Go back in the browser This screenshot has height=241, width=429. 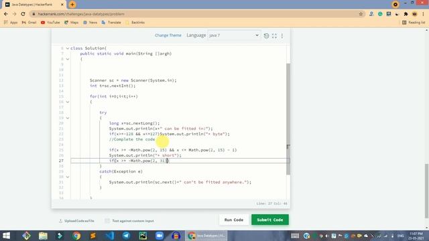click(6, 13)
